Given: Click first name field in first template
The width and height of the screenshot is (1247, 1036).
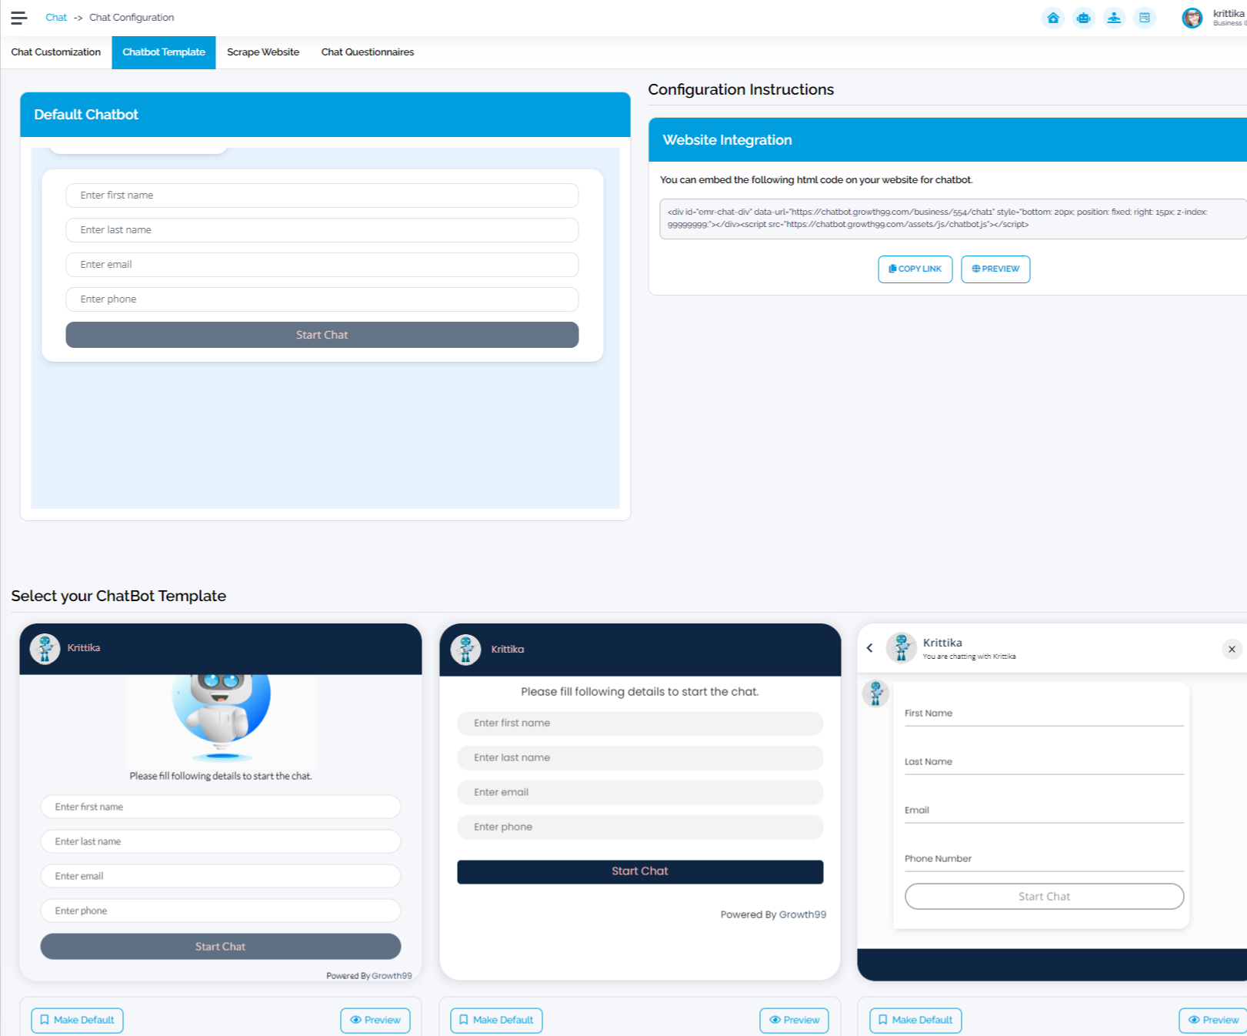Looking at the screenshot, I should point(221,807).
